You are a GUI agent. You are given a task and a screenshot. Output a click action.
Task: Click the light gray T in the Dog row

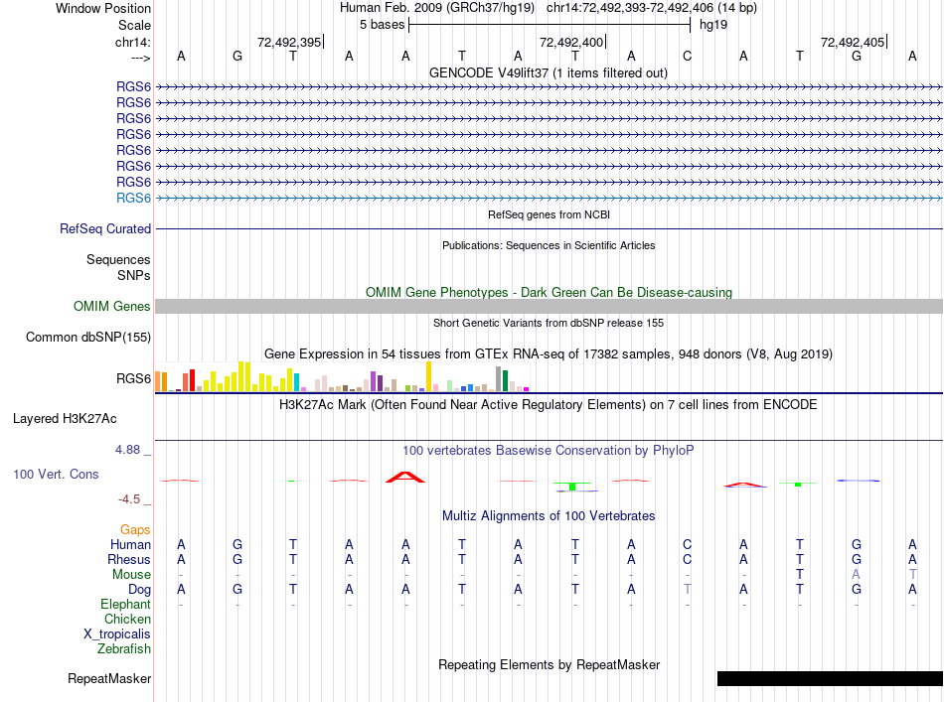click(687, 590)
